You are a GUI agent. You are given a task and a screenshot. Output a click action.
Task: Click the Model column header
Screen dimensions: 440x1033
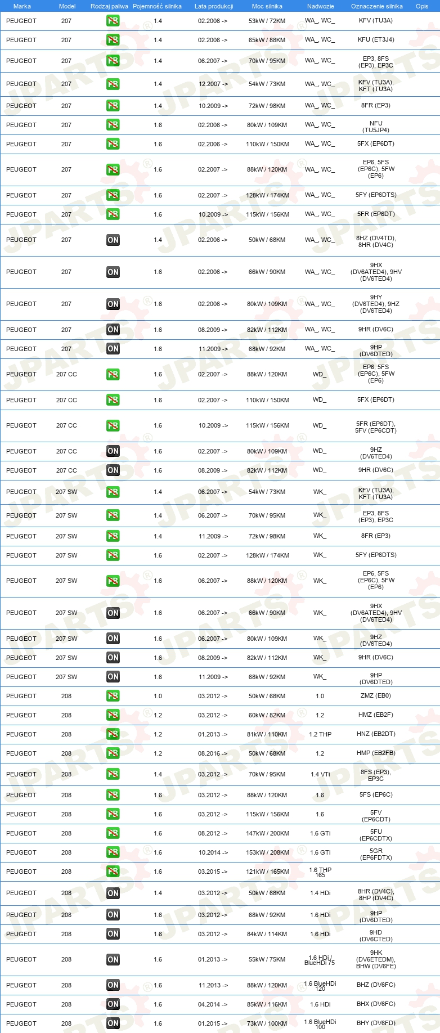(x=67, y=6)
